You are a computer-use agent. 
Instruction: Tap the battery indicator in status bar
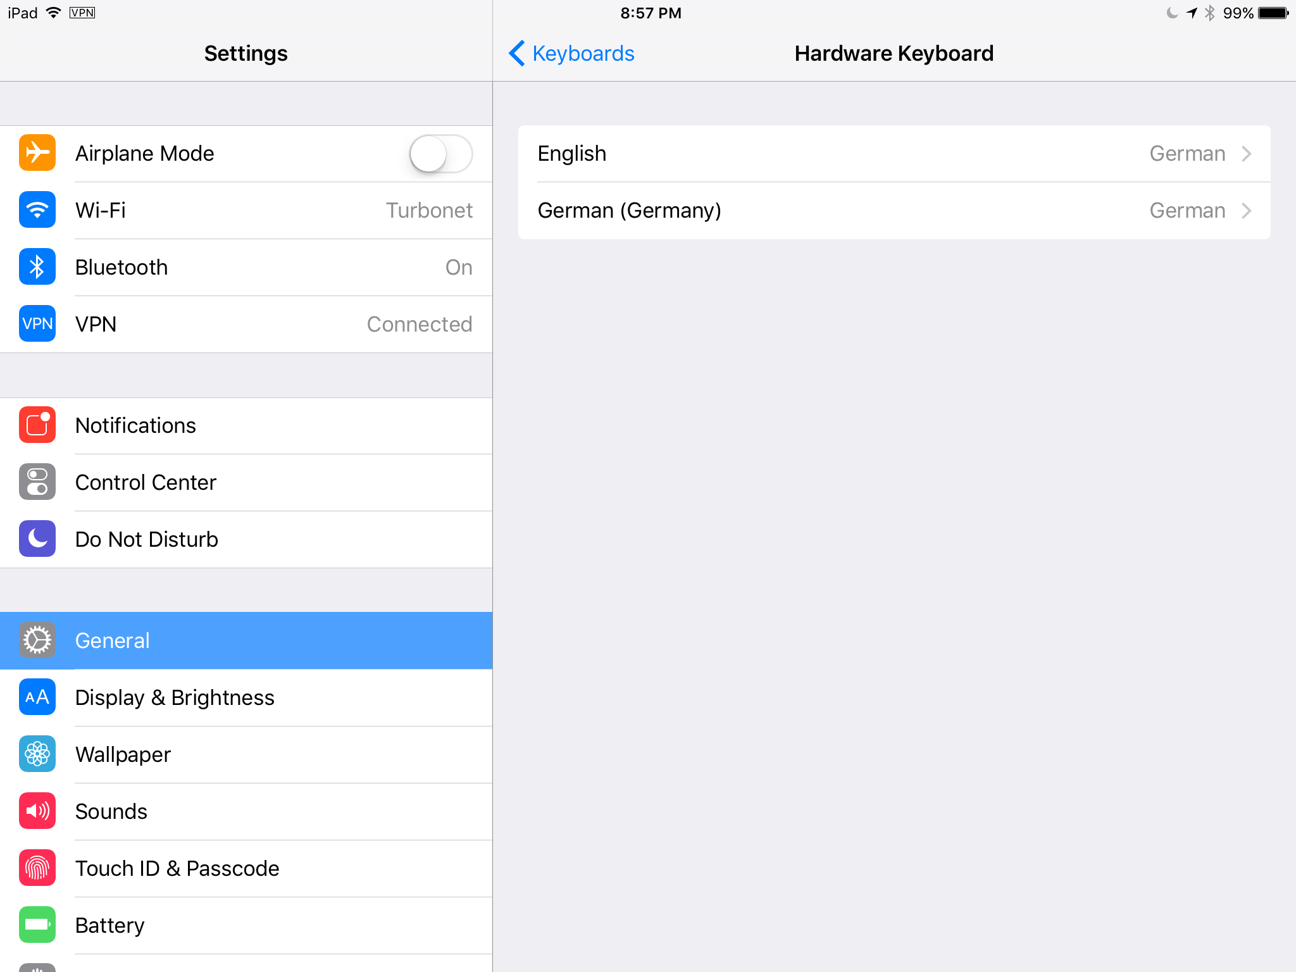[x=1273, y=13]
